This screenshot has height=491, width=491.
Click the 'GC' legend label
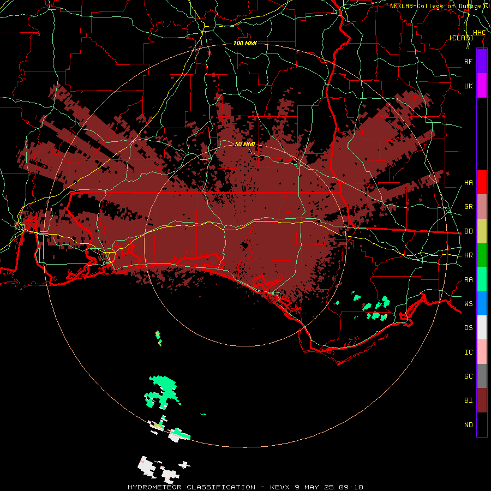pos(469,376)
